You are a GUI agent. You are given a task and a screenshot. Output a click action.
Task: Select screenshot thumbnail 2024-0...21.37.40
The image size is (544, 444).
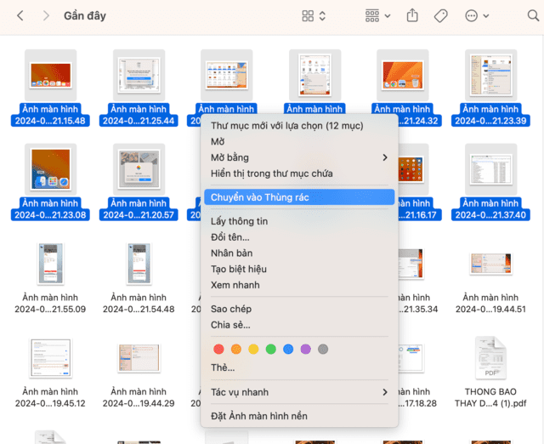click(x=491, y=169)
